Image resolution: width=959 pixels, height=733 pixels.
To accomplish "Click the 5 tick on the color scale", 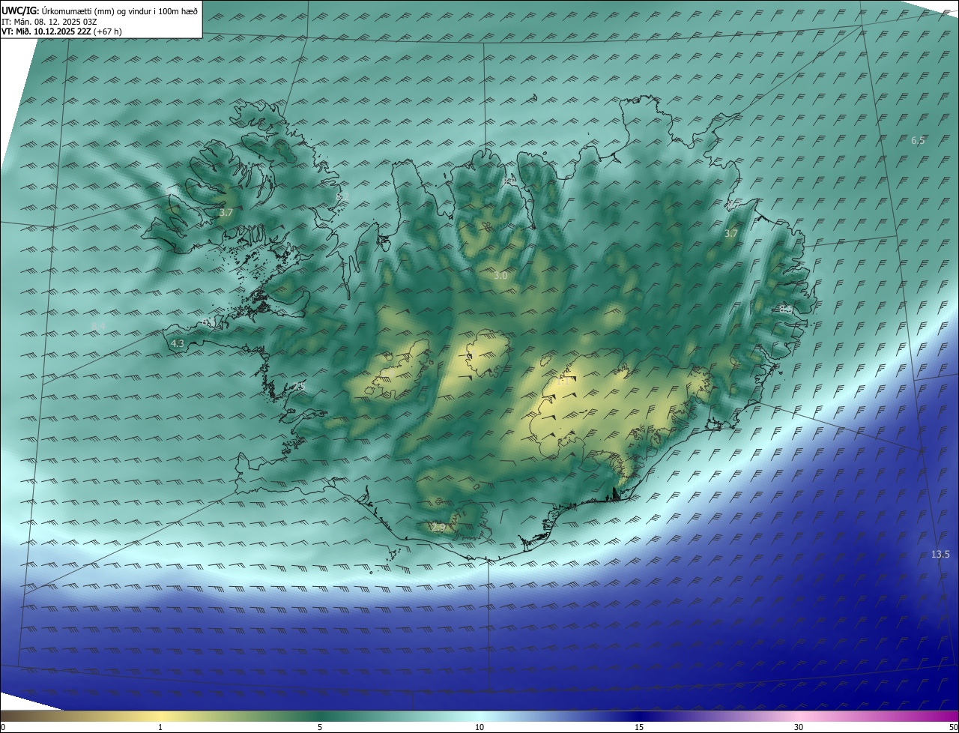I will click(x=320, y=727).
